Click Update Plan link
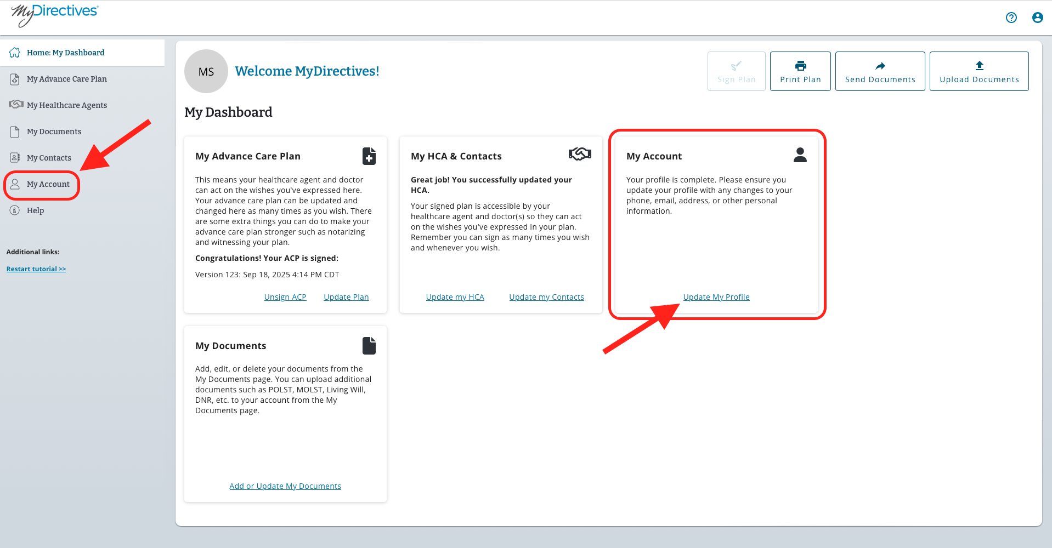This screenshot has width=1052, height=548. [346, 297]
